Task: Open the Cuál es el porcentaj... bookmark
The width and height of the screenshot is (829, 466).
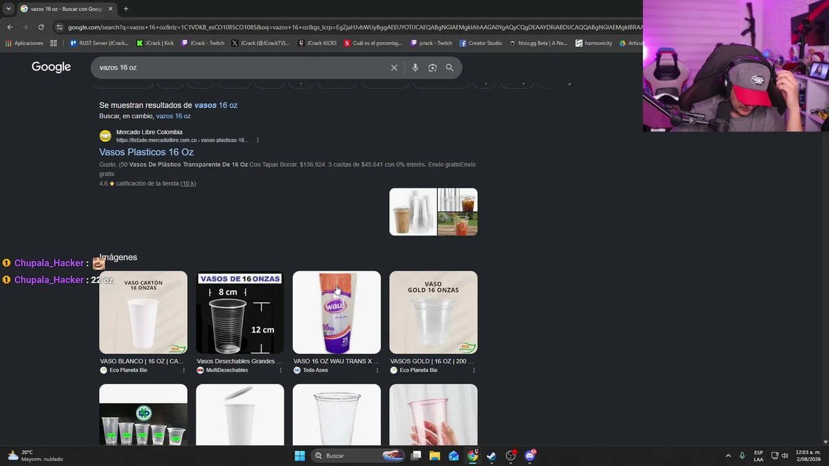Action: [373, 43]
